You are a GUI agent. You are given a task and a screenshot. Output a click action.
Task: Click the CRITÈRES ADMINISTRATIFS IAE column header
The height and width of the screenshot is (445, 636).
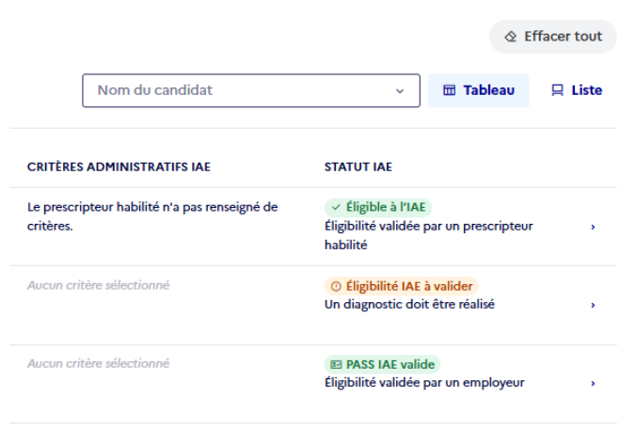coord(119,167)
